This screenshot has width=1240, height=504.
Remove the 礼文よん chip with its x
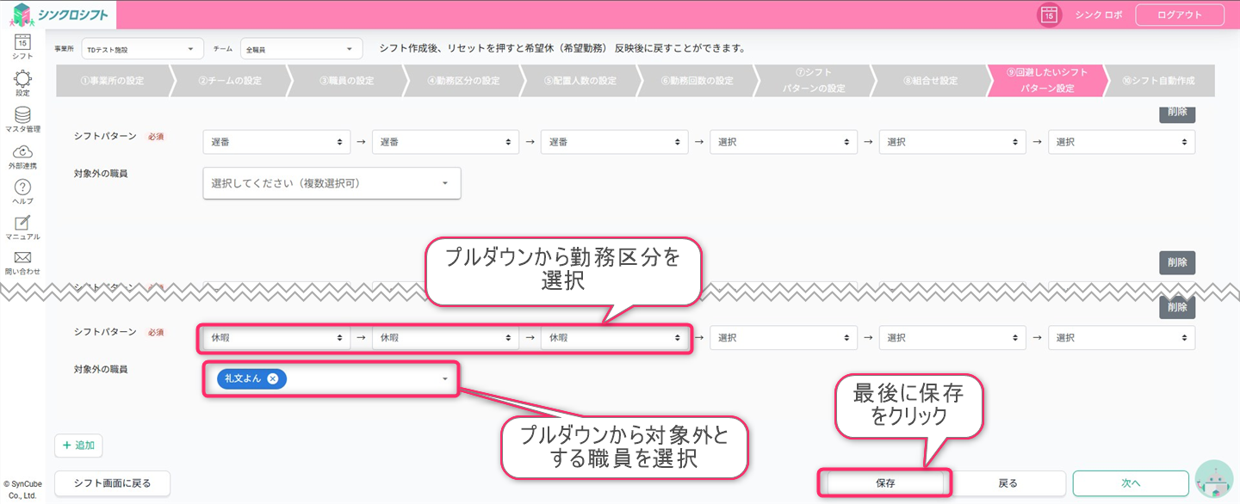pyautogui.click(x=272, y=378)
